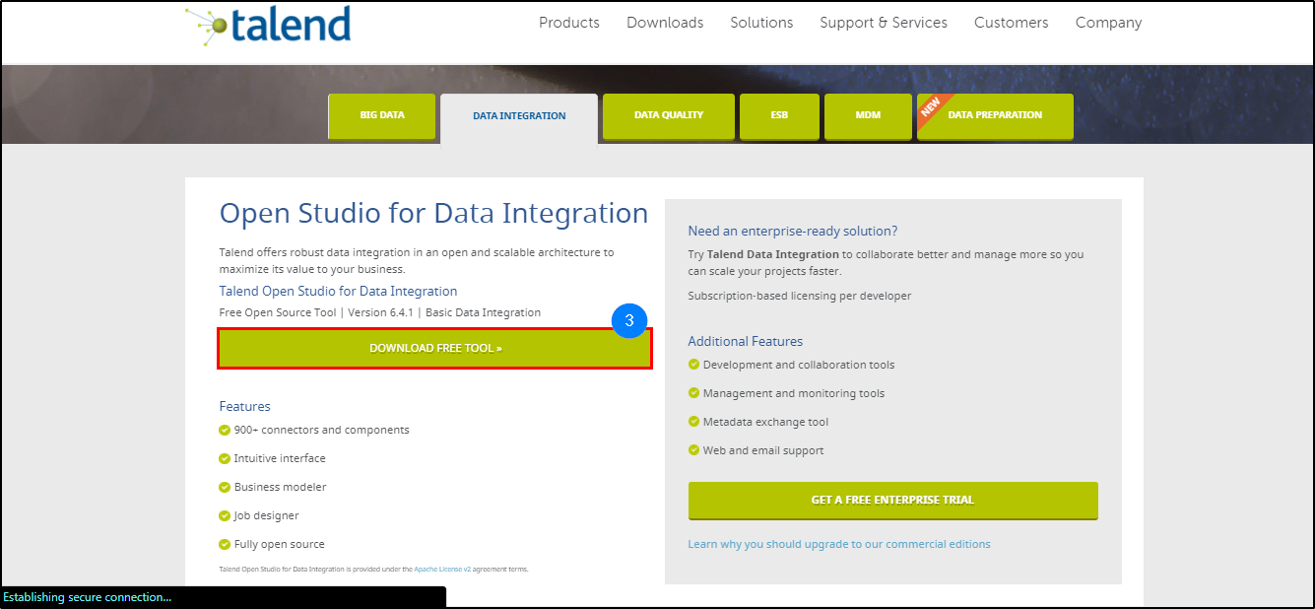This screenshot has width=1315, height=609.
Task: Click Get a Free Enterprise Trial button
Action: 892,501
